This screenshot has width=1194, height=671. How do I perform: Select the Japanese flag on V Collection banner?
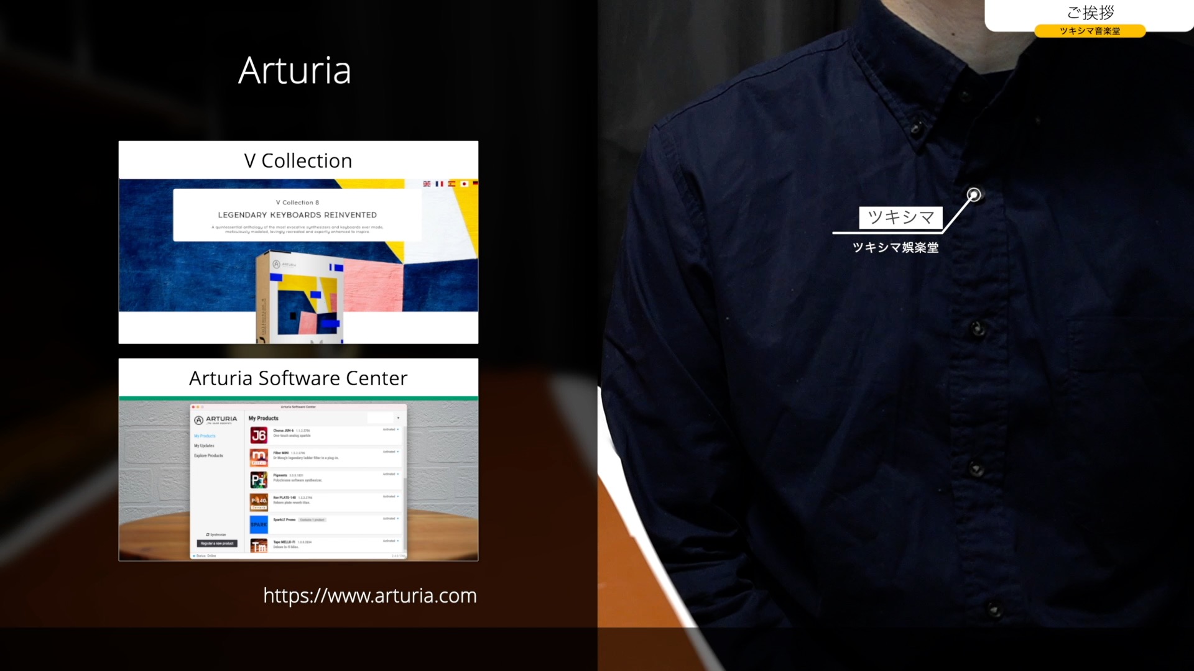pyautogui.click(x=465, y=184)
